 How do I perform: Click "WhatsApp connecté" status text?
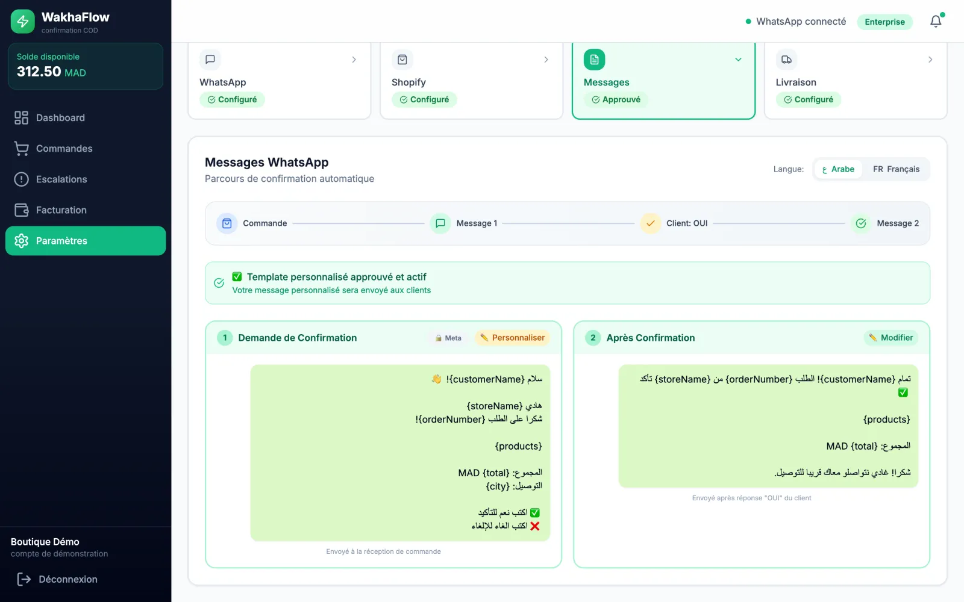click(801, 22)
